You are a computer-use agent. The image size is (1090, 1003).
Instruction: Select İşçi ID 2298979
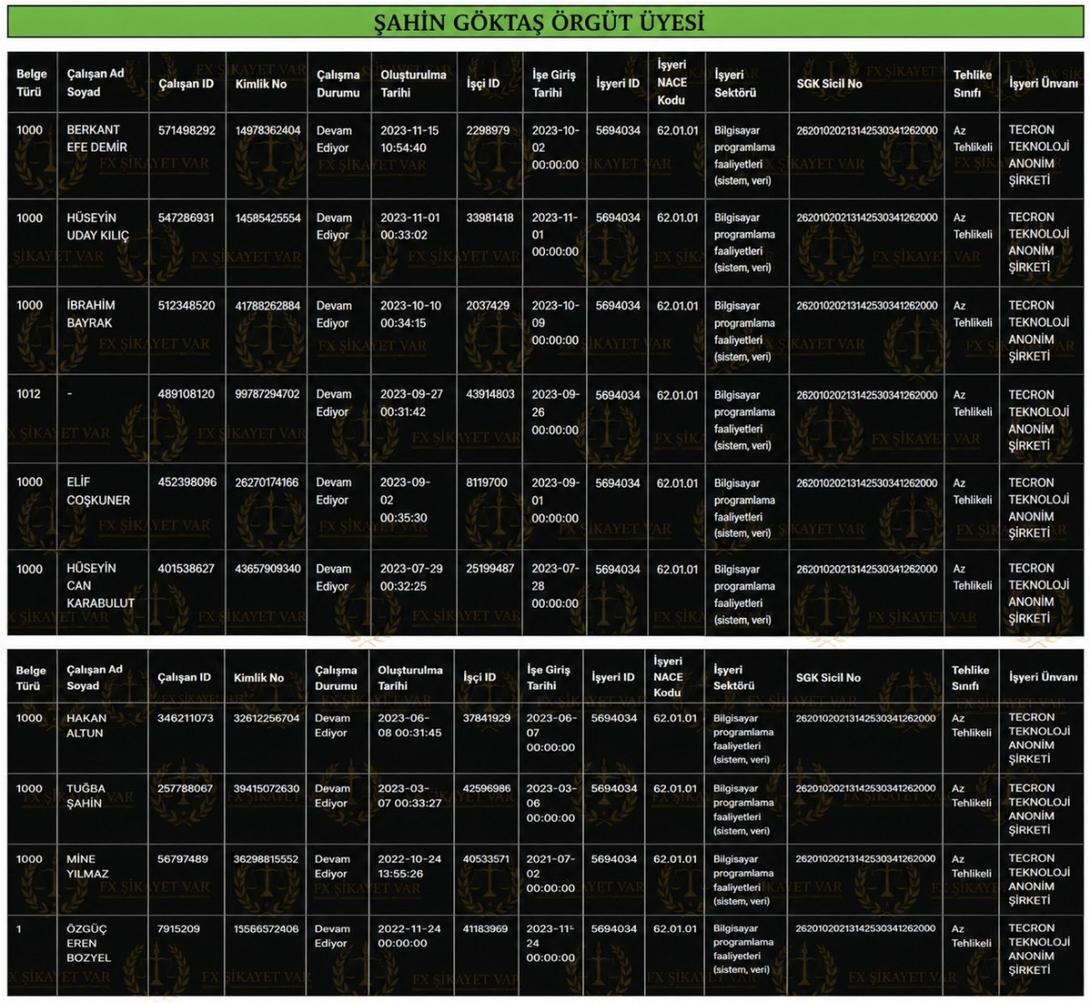[488, 131]
